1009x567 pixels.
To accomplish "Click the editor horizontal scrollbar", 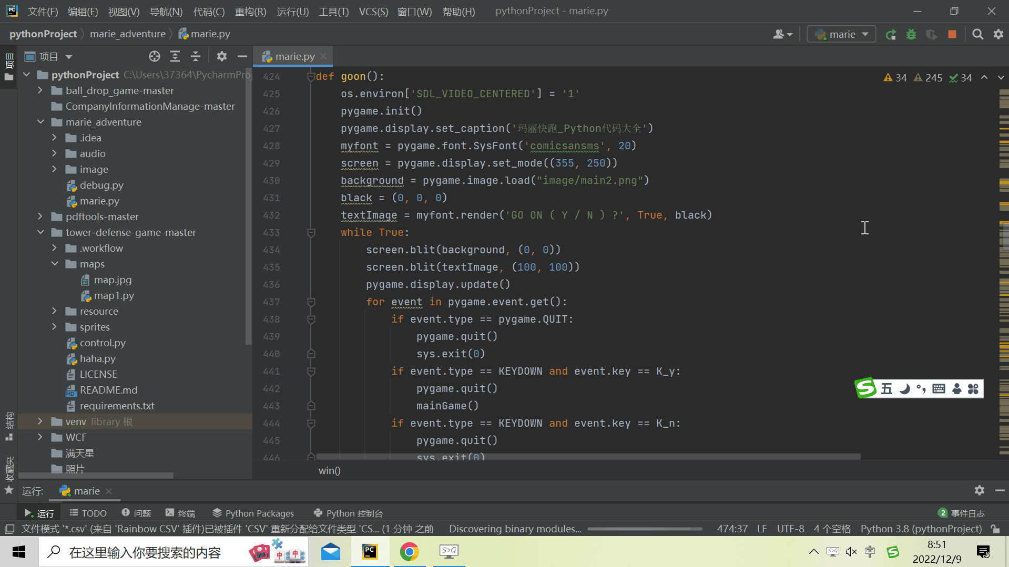I will coord(588,457).
